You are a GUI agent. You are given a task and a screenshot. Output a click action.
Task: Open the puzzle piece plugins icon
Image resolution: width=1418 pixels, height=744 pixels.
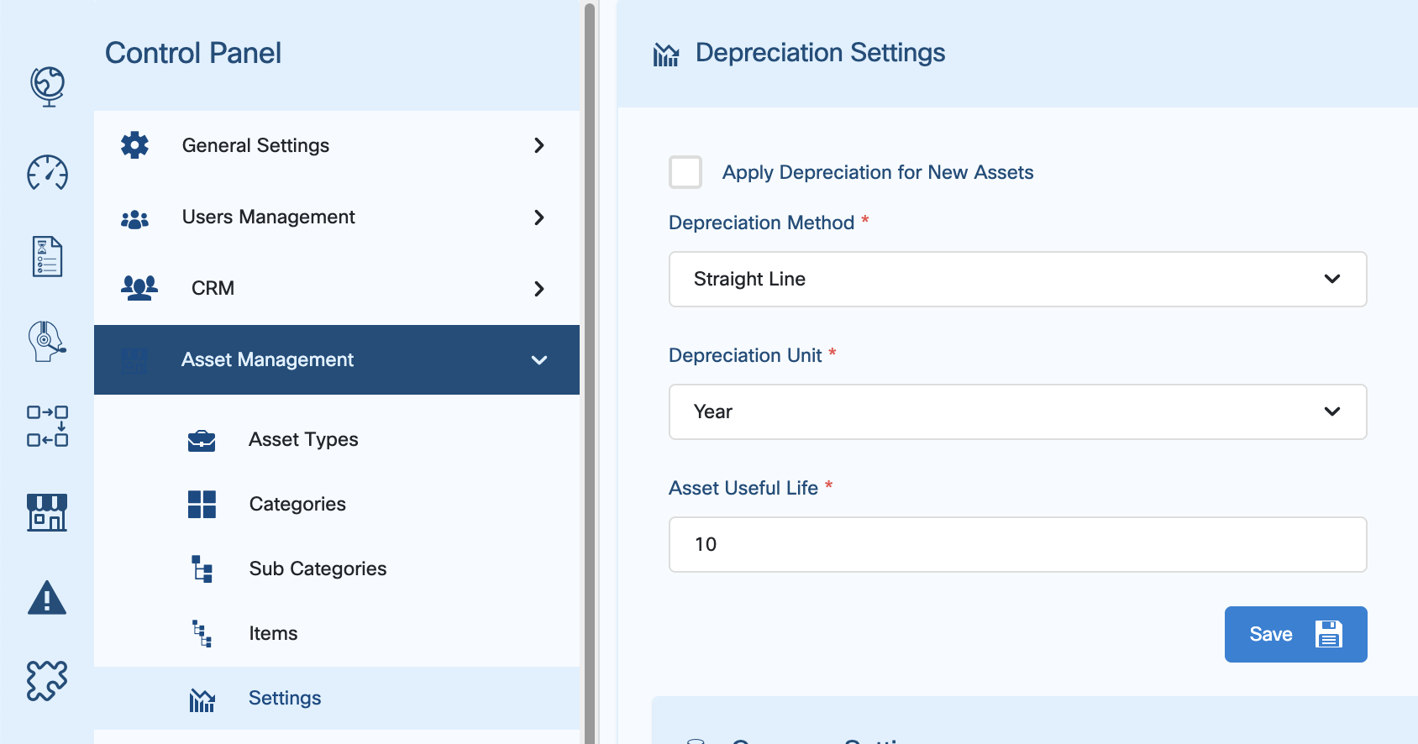pyautogui.click(x=47, y=680)
